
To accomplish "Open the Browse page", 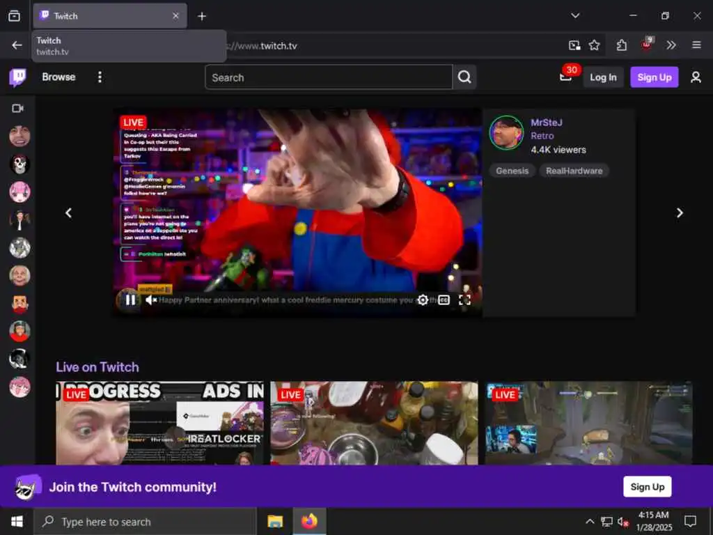I will coord(58,77).
